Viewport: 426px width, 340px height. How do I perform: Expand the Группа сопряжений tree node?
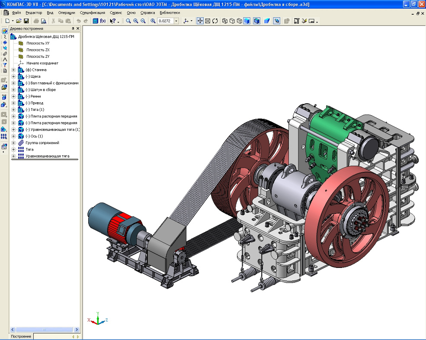[x=13, y=143]
